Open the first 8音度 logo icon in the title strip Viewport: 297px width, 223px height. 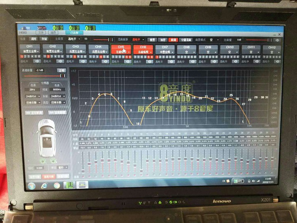pos(58,28)
